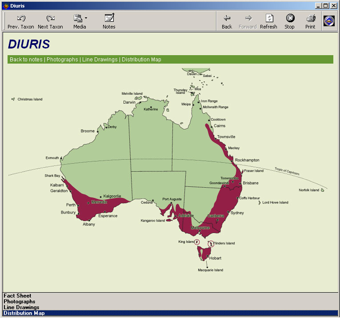Open the Photographs link in green bar
This screenshot has height=318, width=340.
(63, 60)
